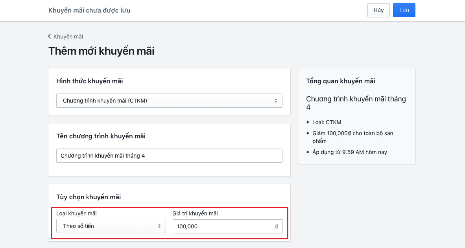The image size is (465, 248).
Task: Click the stepper arrows on "Theo số tiền"
Action: (160, 226)
